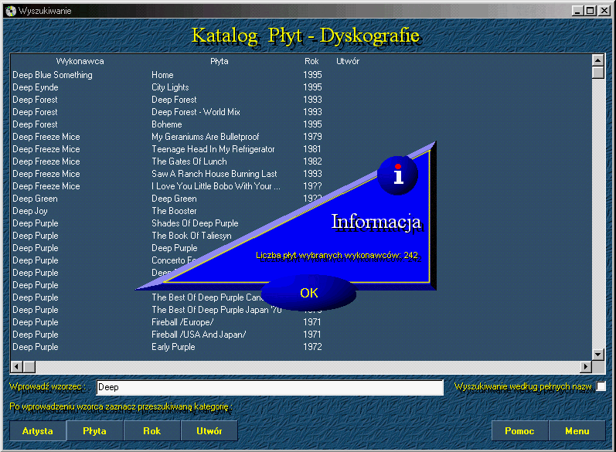Select album The Booster
616x452 pixels.
click(x=174, y=211)
